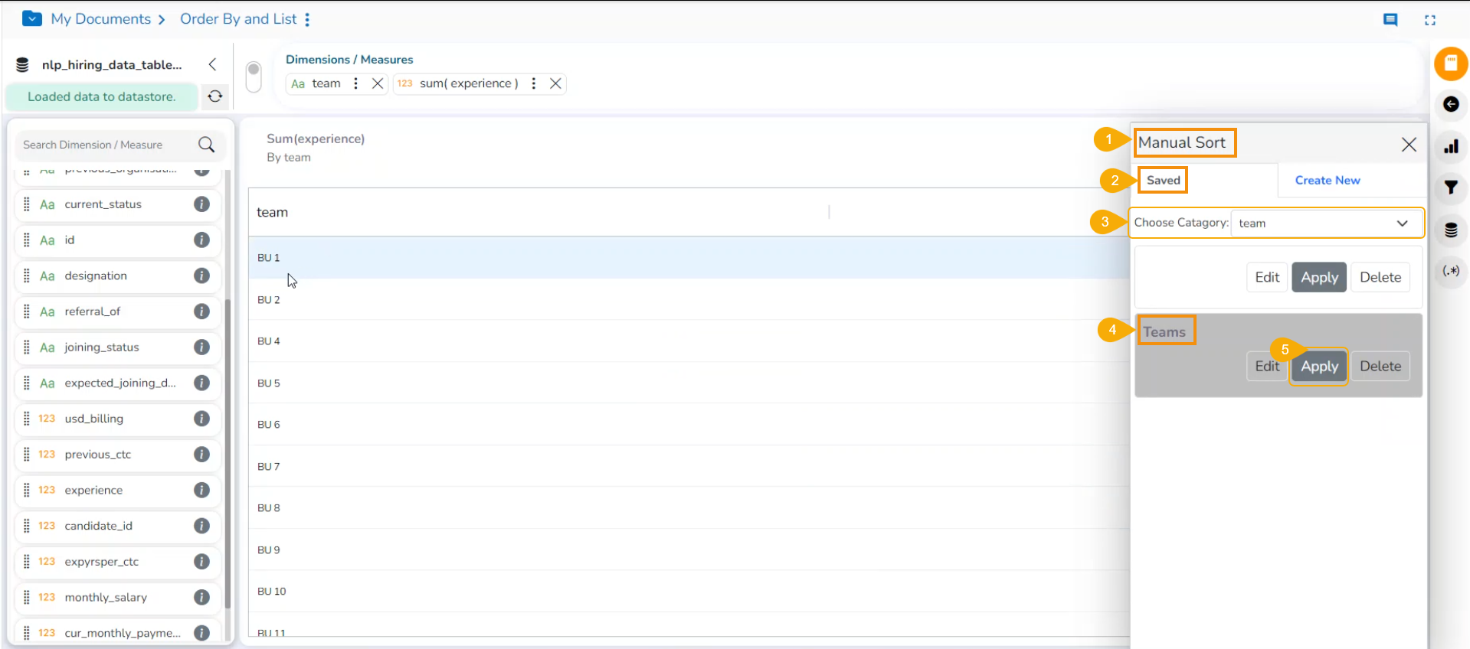The height and width of the screenshot is (649, 1470).
Task: Collapse the datastore side panel arrow
Action: click(213, 64)
